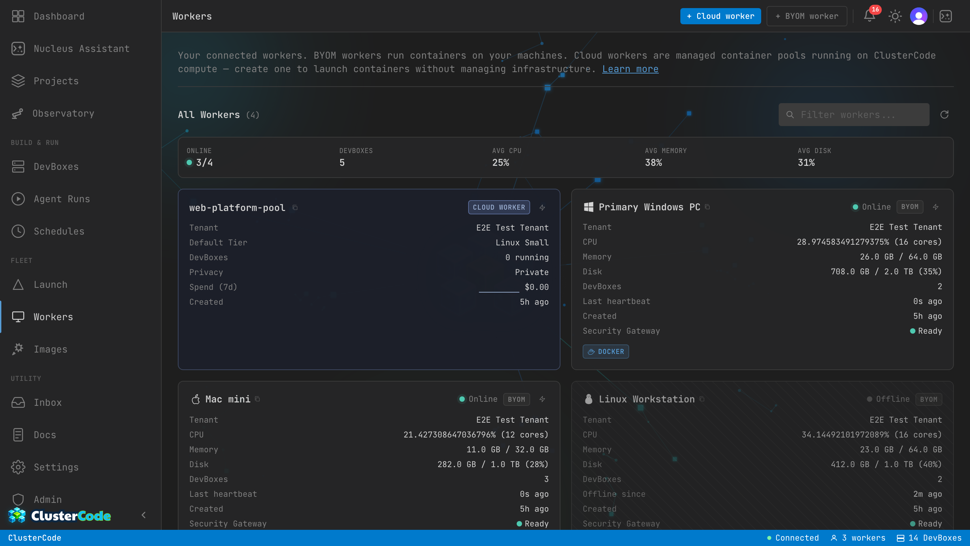Click 3 workers in status bar
Screen dimensions: 970x546
(x=858, y=538)
